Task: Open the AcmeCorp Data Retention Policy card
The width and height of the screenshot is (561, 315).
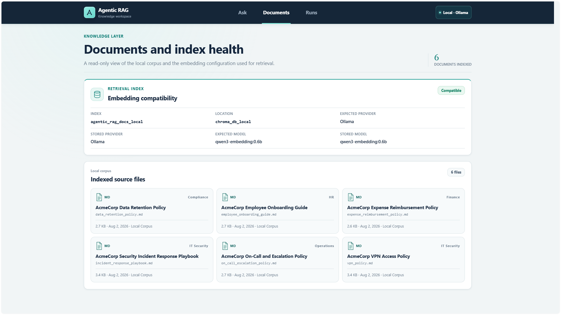Action: click(152, 211)
